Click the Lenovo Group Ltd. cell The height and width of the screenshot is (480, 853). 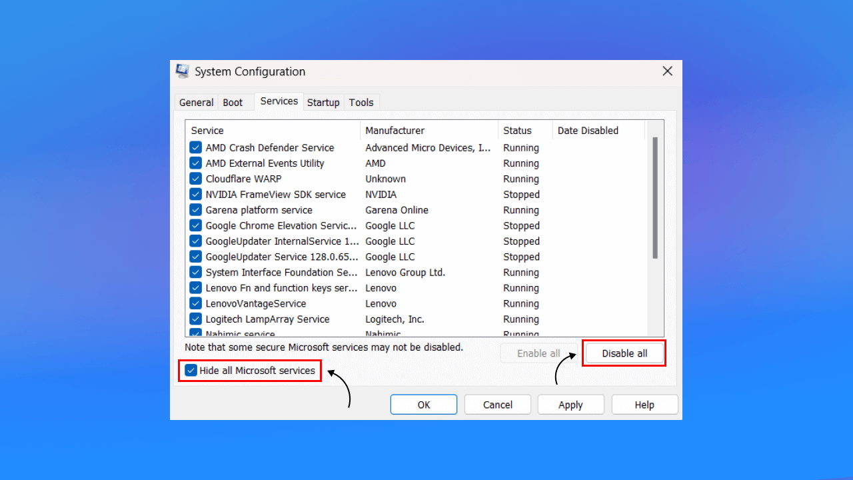(405, 272)
